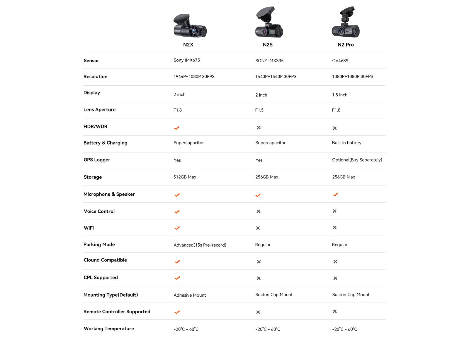Click the N2S dash cam image
Screen dimensions: 469x337
click(268, 23)
